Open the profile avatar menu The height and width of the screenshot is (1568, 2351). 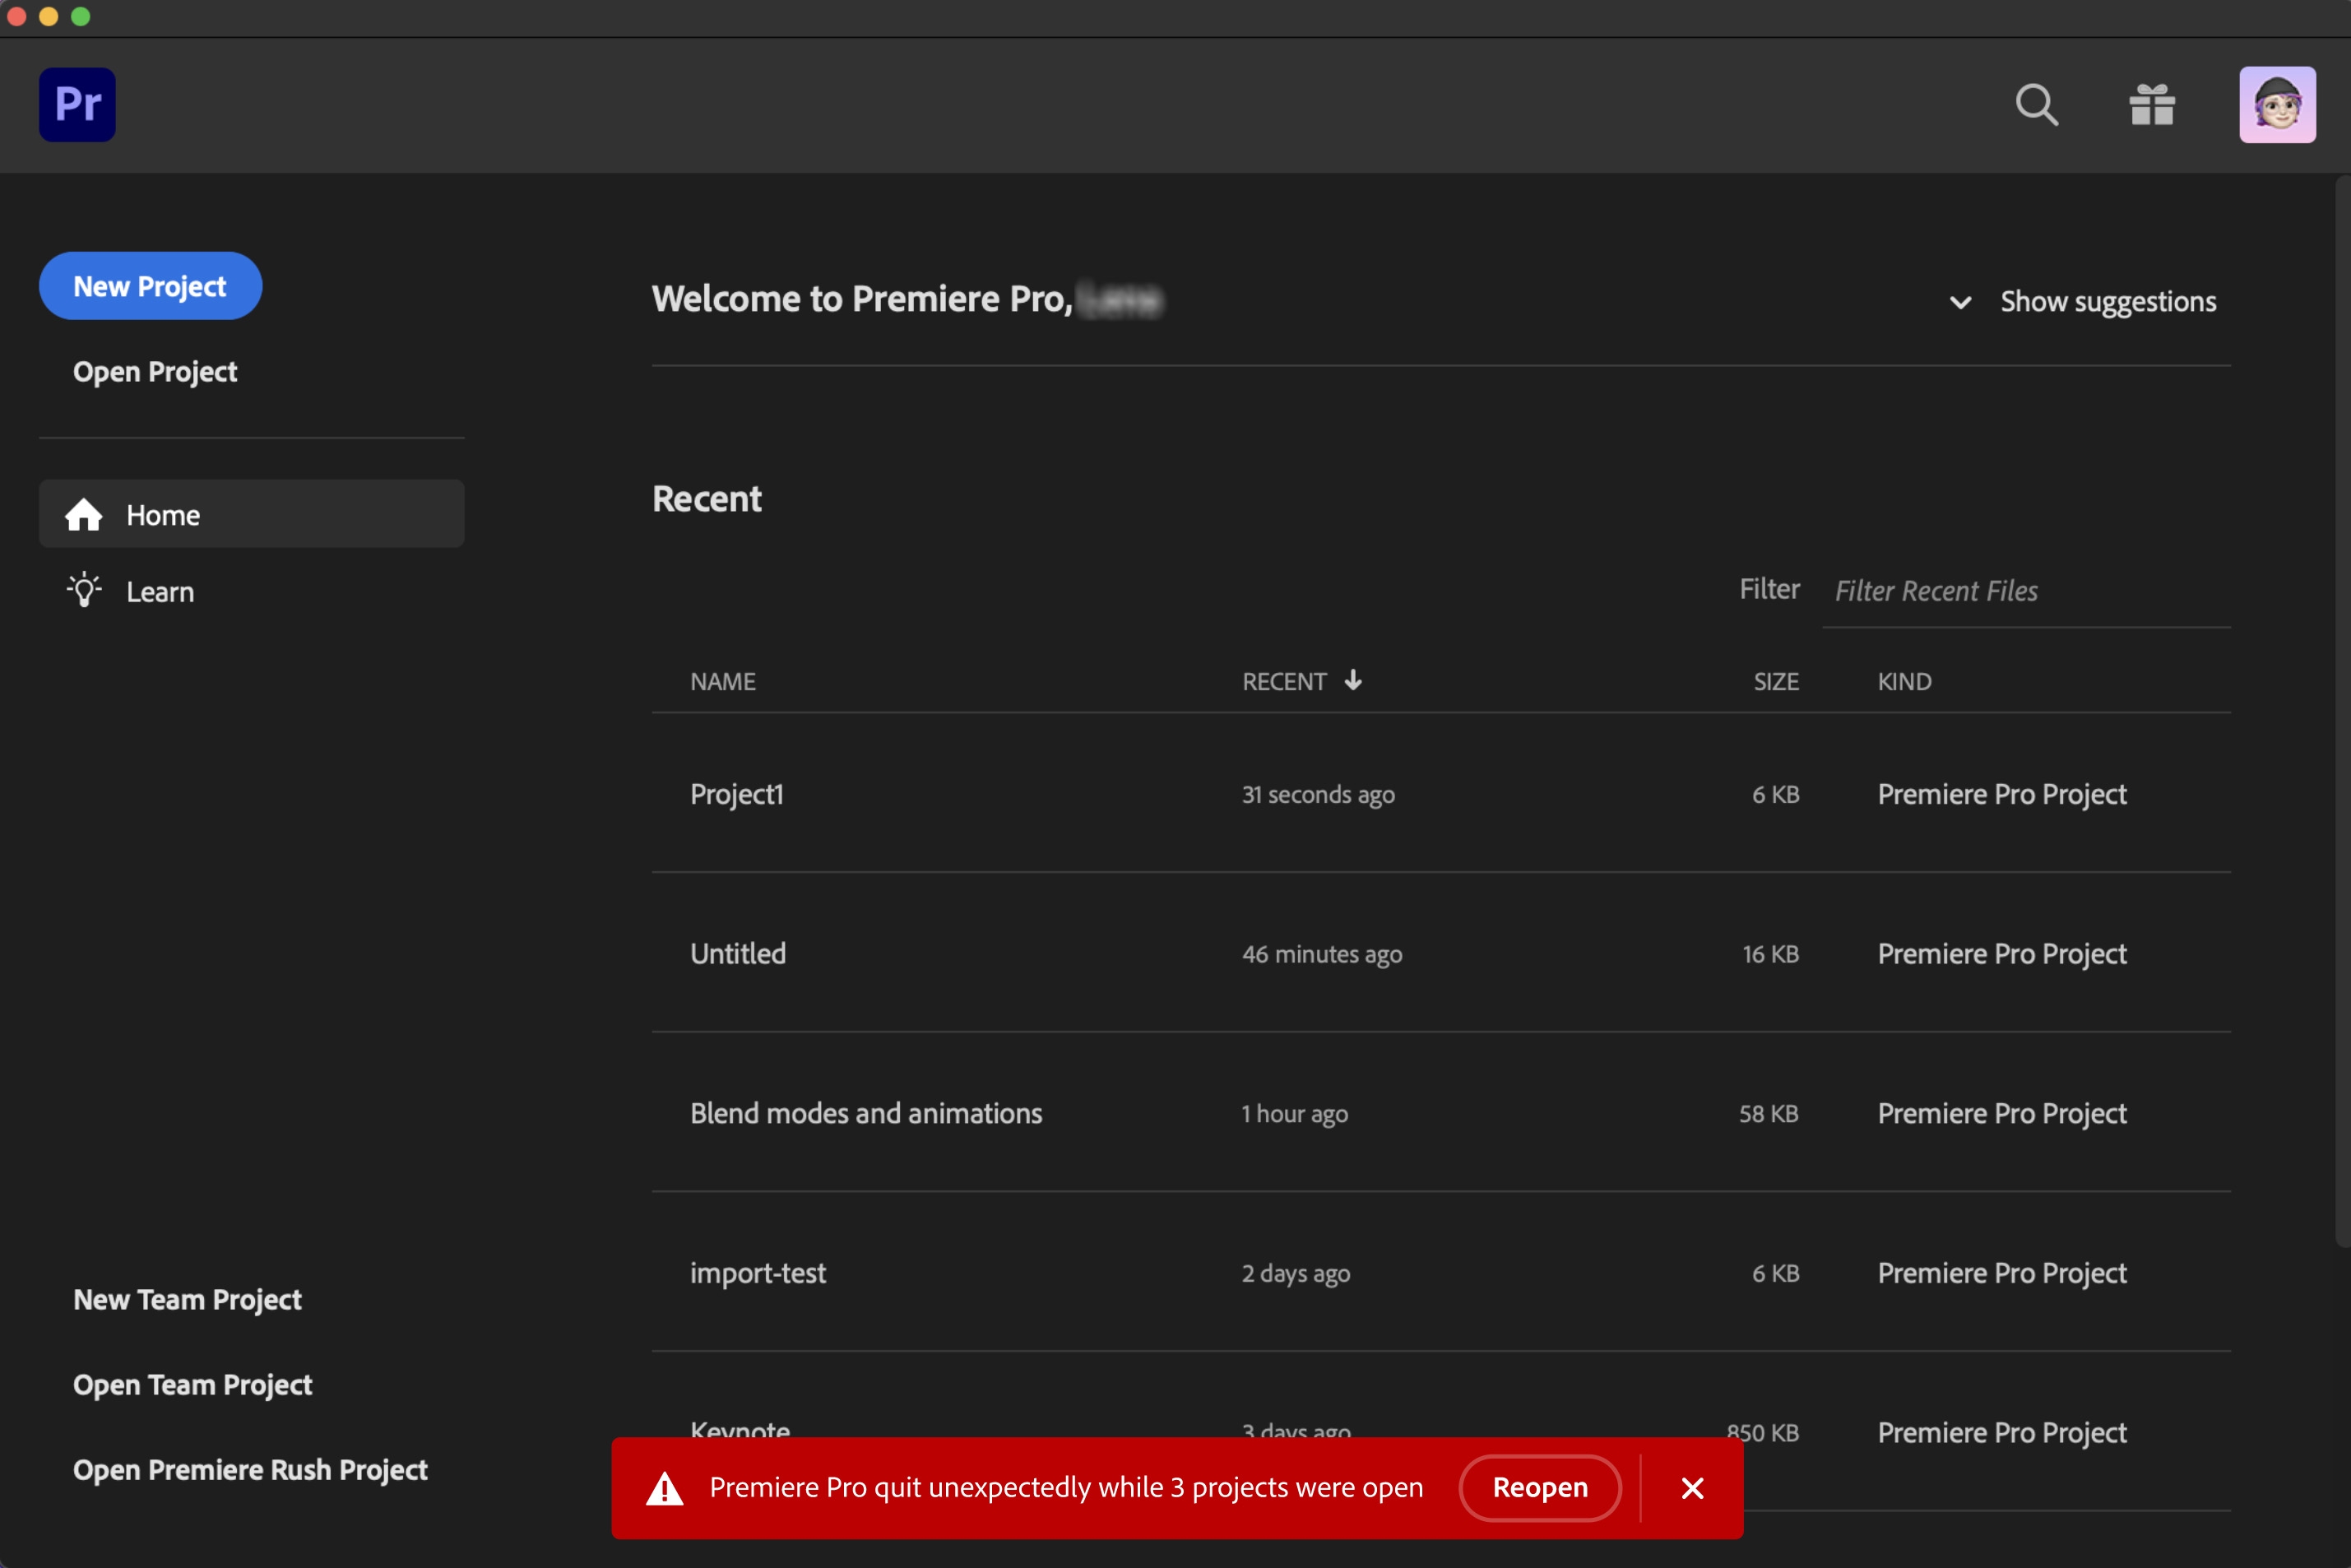click(x=2277, y=104)
